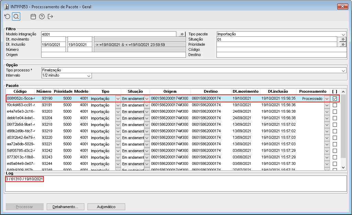Click lookup arrows beside Modelo integração

tap(182, 34)
